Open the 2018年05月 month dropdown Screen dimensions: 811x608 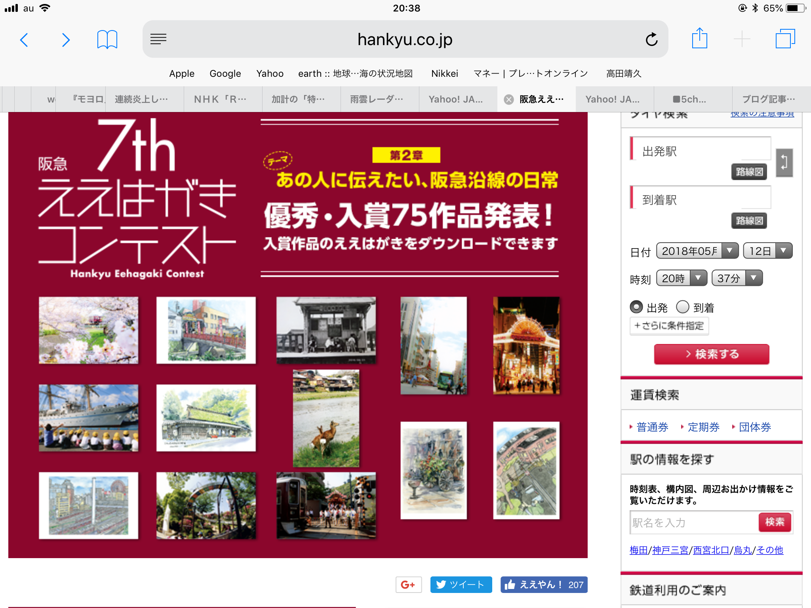[697, 251]
